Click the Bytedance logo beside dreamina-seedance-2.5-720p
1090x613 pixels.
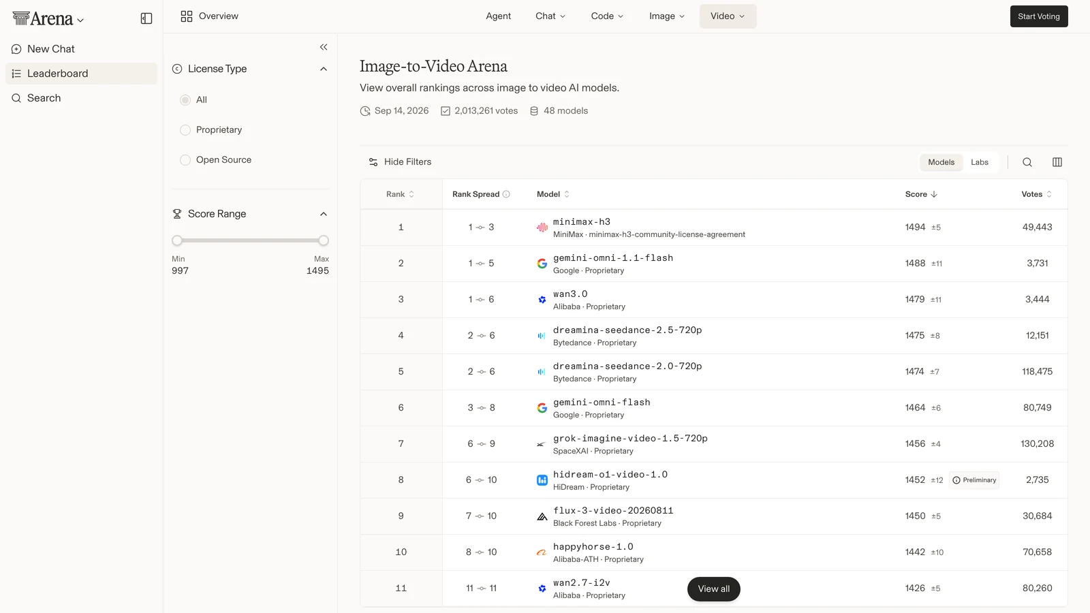(x=542, y=336)
